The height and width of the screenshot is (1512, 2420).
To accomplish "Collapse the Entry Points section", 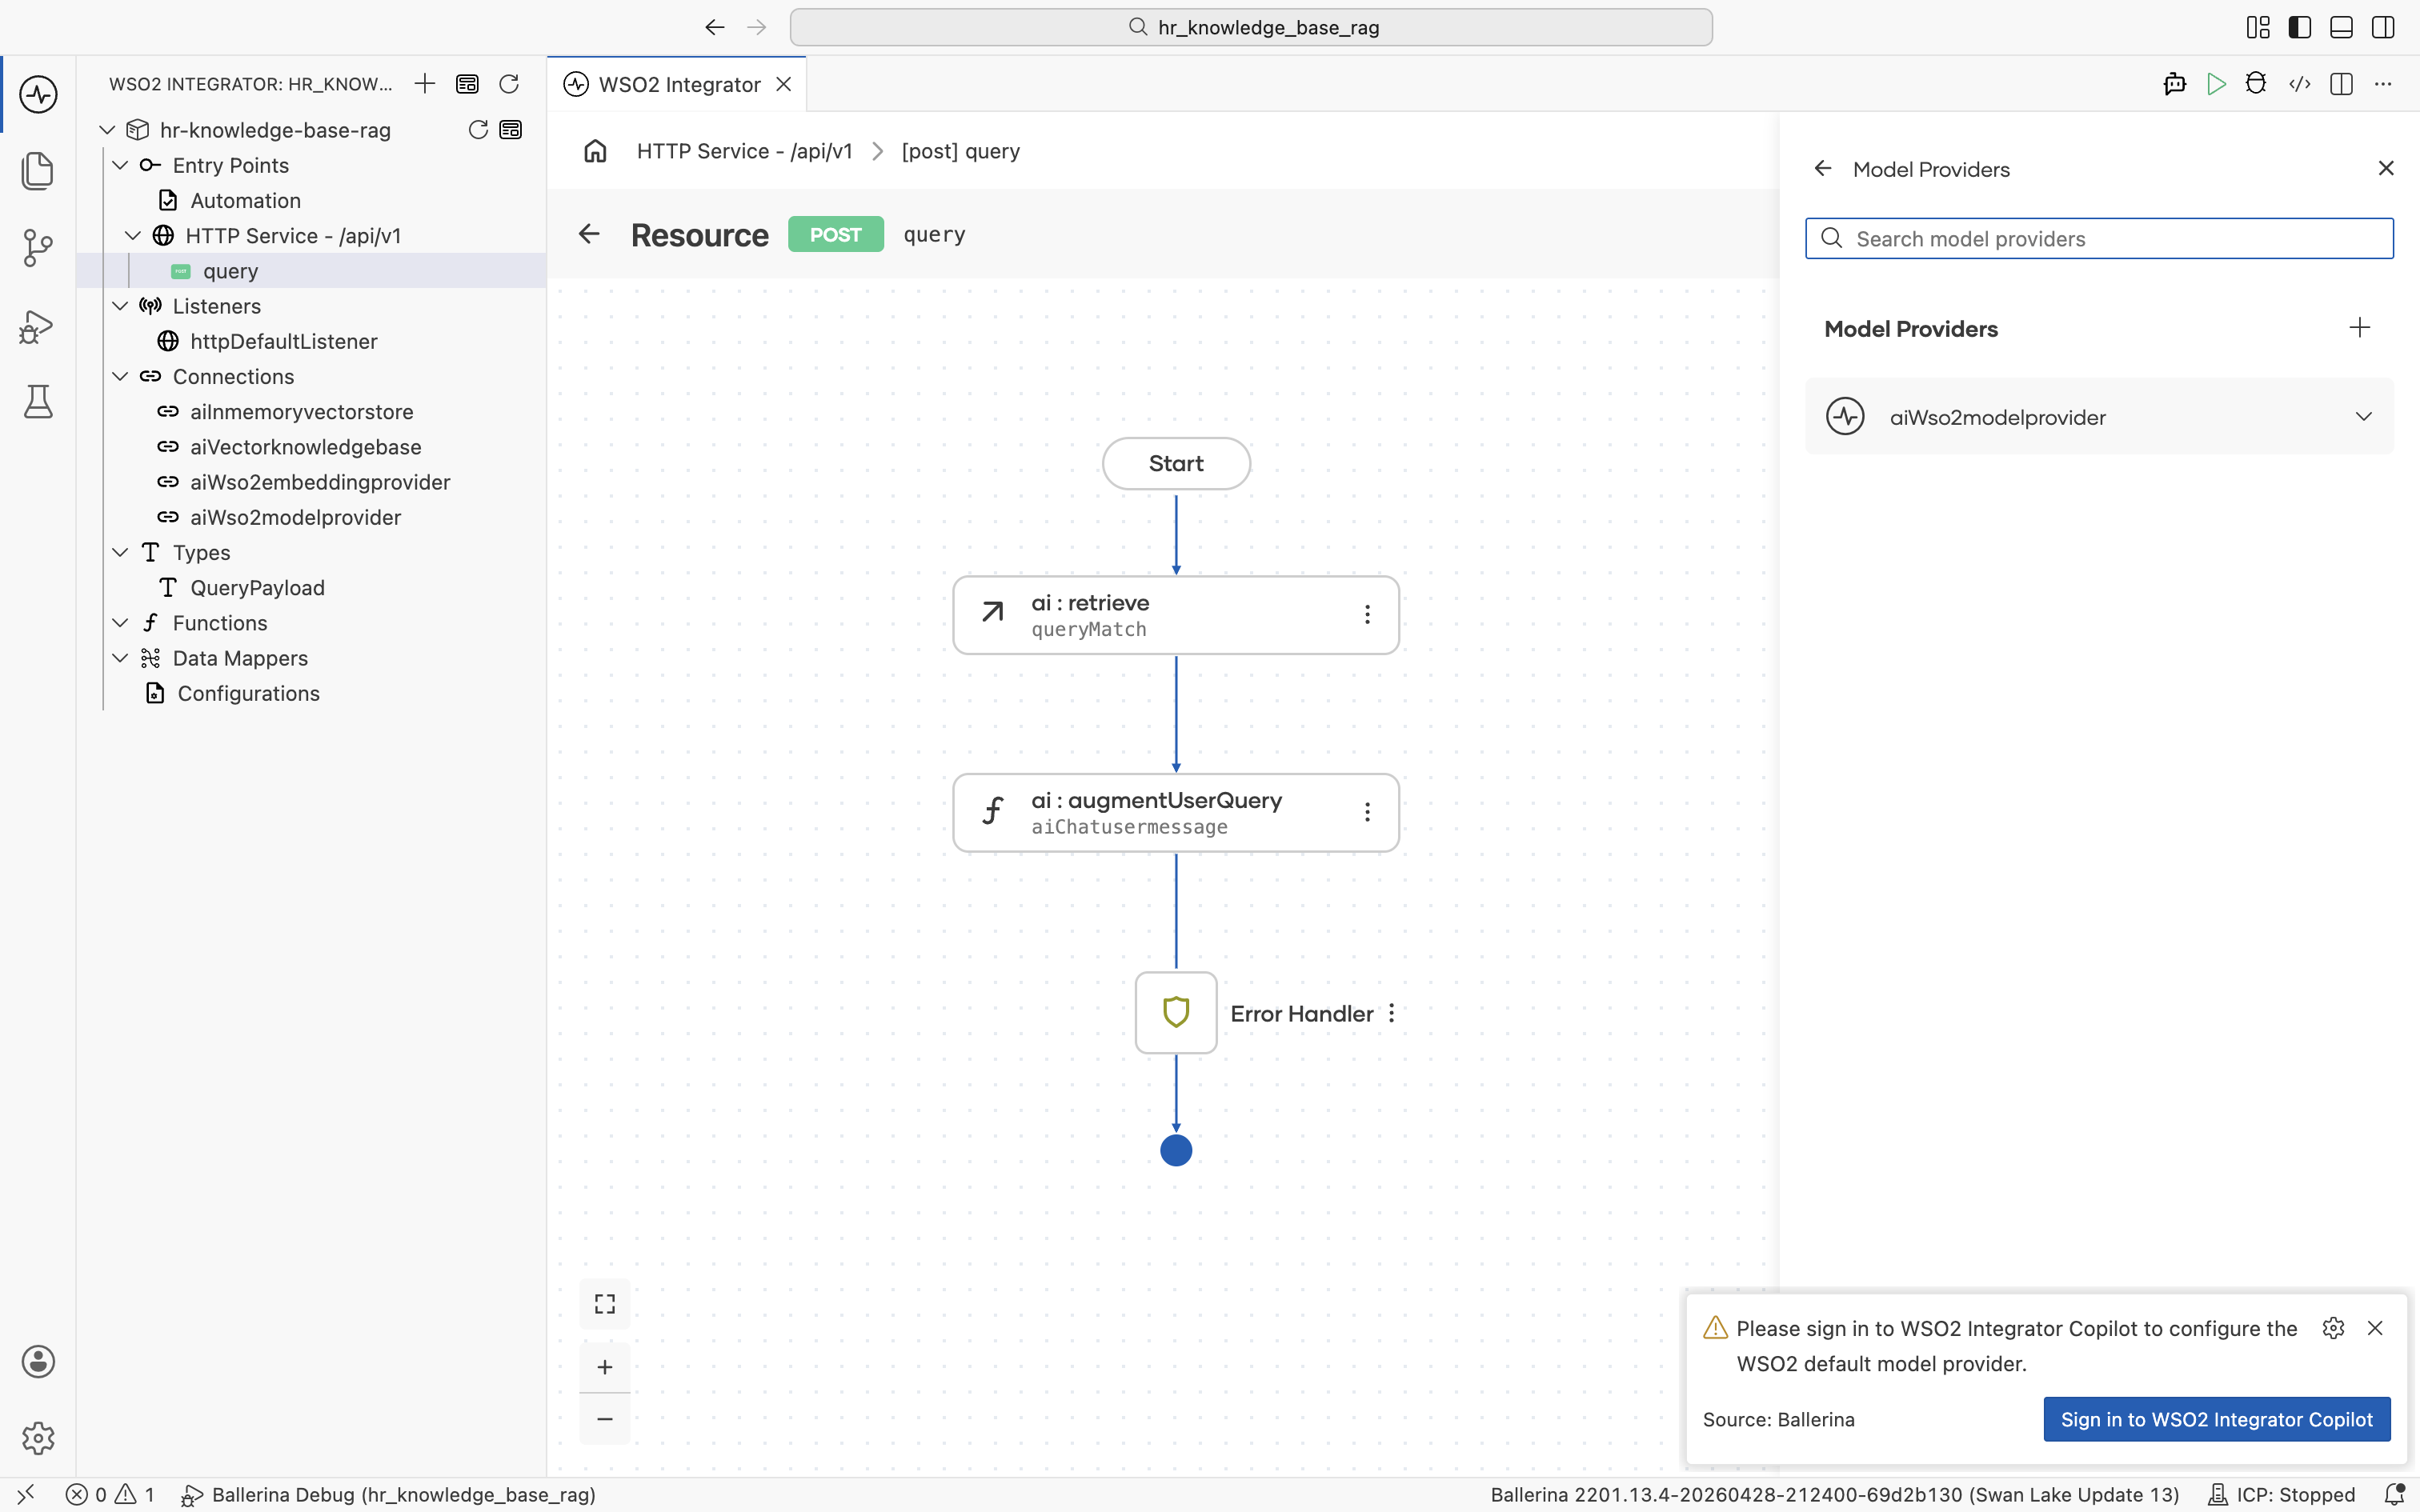I will (120, 165).
